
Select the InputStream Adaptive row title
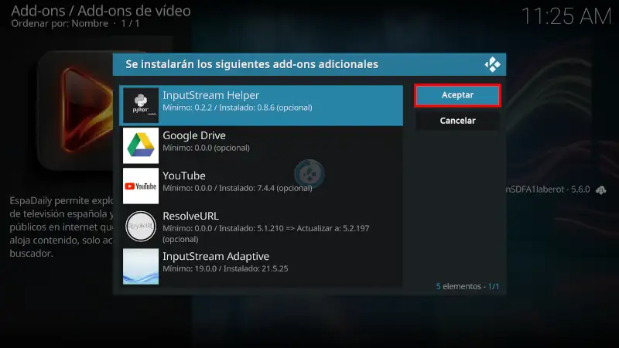[216, 256]
